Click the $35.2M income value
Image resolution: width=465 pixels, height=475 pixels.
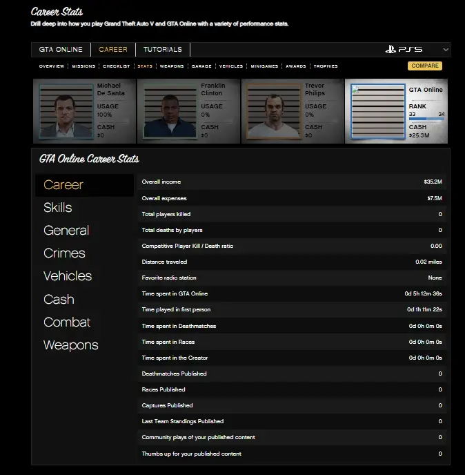pos(433,182)
